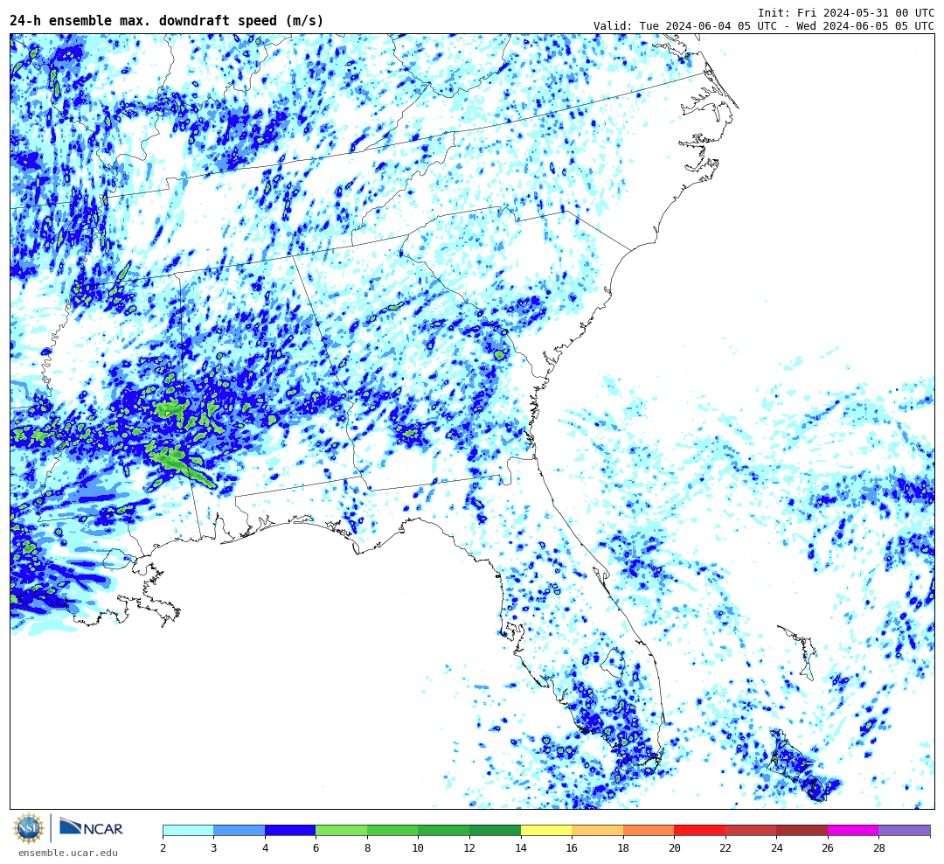Screen dimensions: 944x864
Task: Click the colorbar label '20'
Action: pos(674,847)
